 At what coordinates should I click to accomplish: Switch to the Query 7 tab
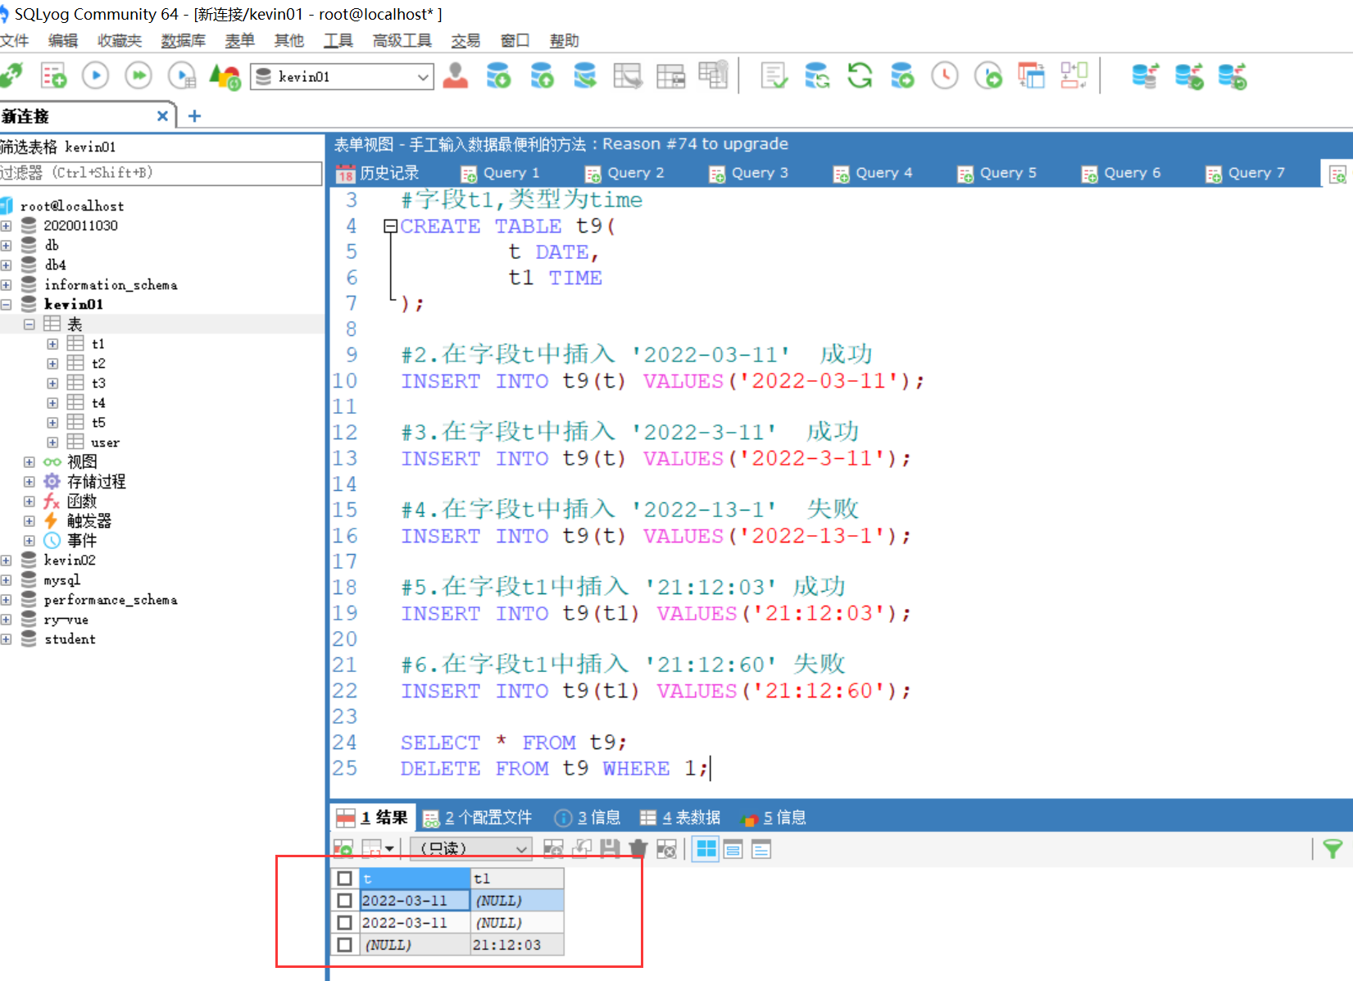pos(1246,173)
